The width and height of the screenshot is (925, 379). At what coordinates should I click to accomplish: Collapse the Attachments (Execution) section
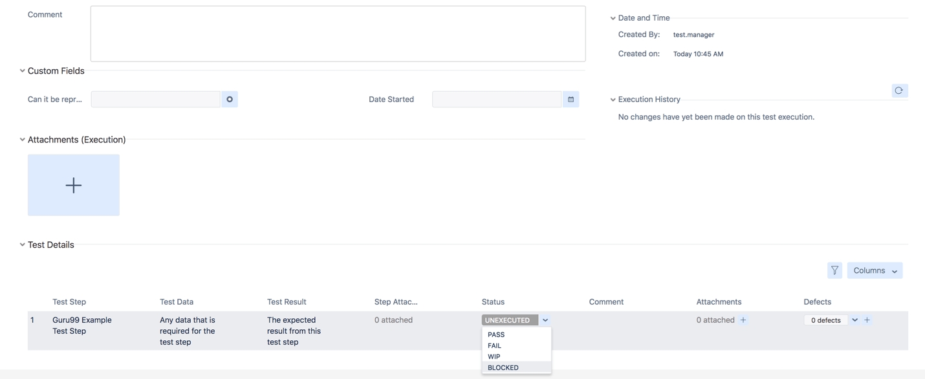pos(22,140)
